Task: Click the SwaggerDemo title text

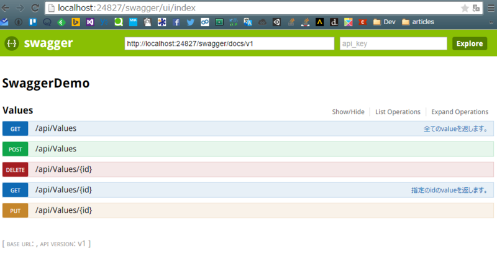Action: tap(46, 83)
